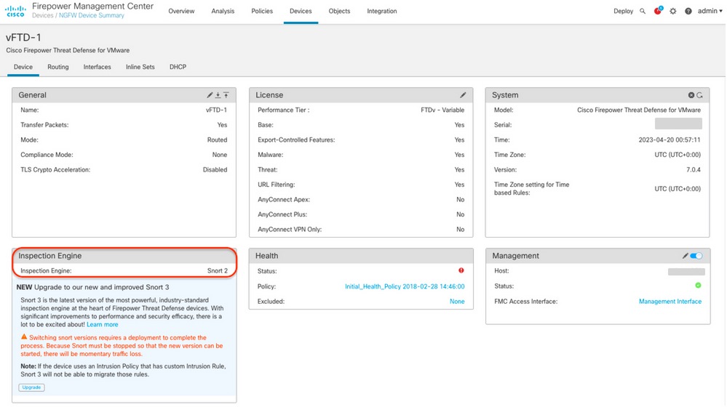Open the Policies menu
The image size is (727, 407).
point(262,12)
